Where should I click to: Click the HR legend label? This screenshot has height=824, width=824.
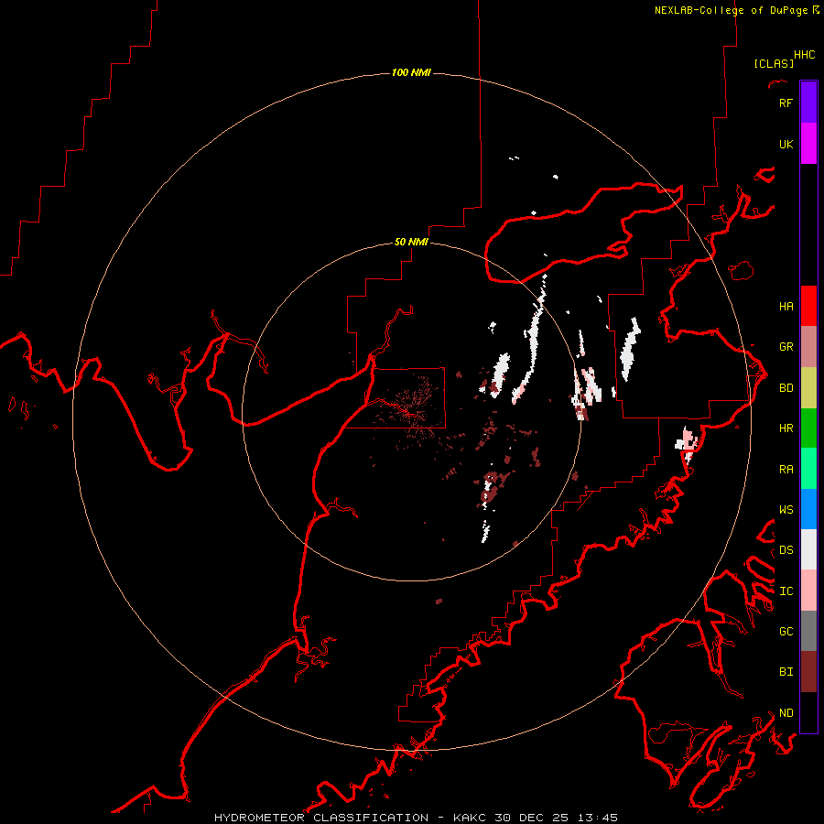coord(786,428)
